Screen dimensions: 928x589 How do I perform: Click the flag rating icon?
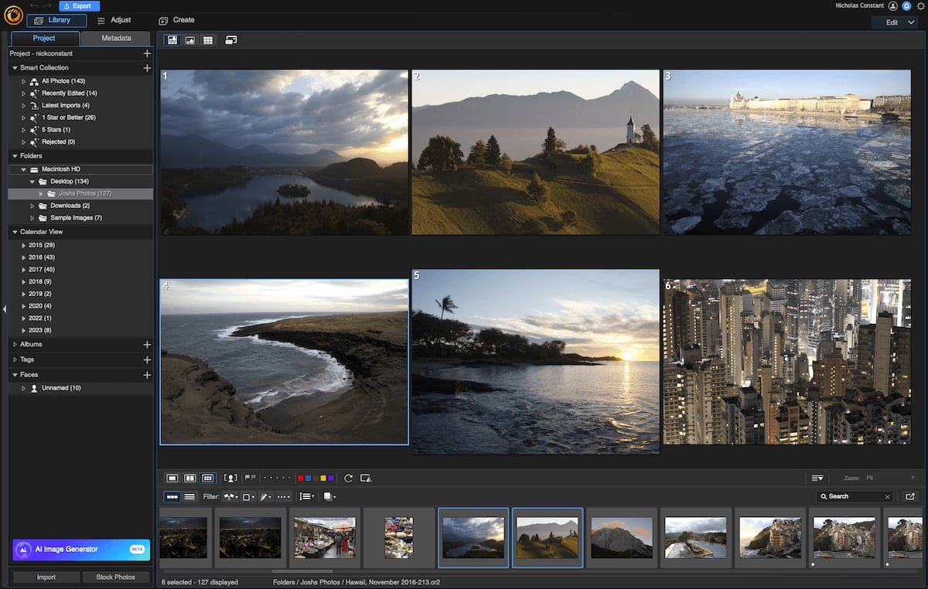[x=251, y=478]
